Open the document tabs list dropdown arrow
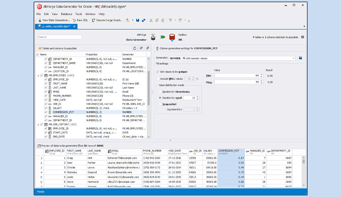Screen dimensions: 341x197 coord(304,26)
